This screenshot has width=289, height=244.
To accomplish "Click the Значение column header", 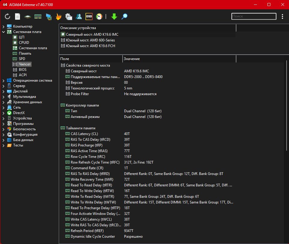I will click(179, 59).
